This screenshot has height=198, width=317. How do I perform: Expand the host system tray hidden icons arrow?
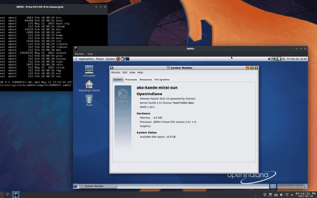point(292,195)
